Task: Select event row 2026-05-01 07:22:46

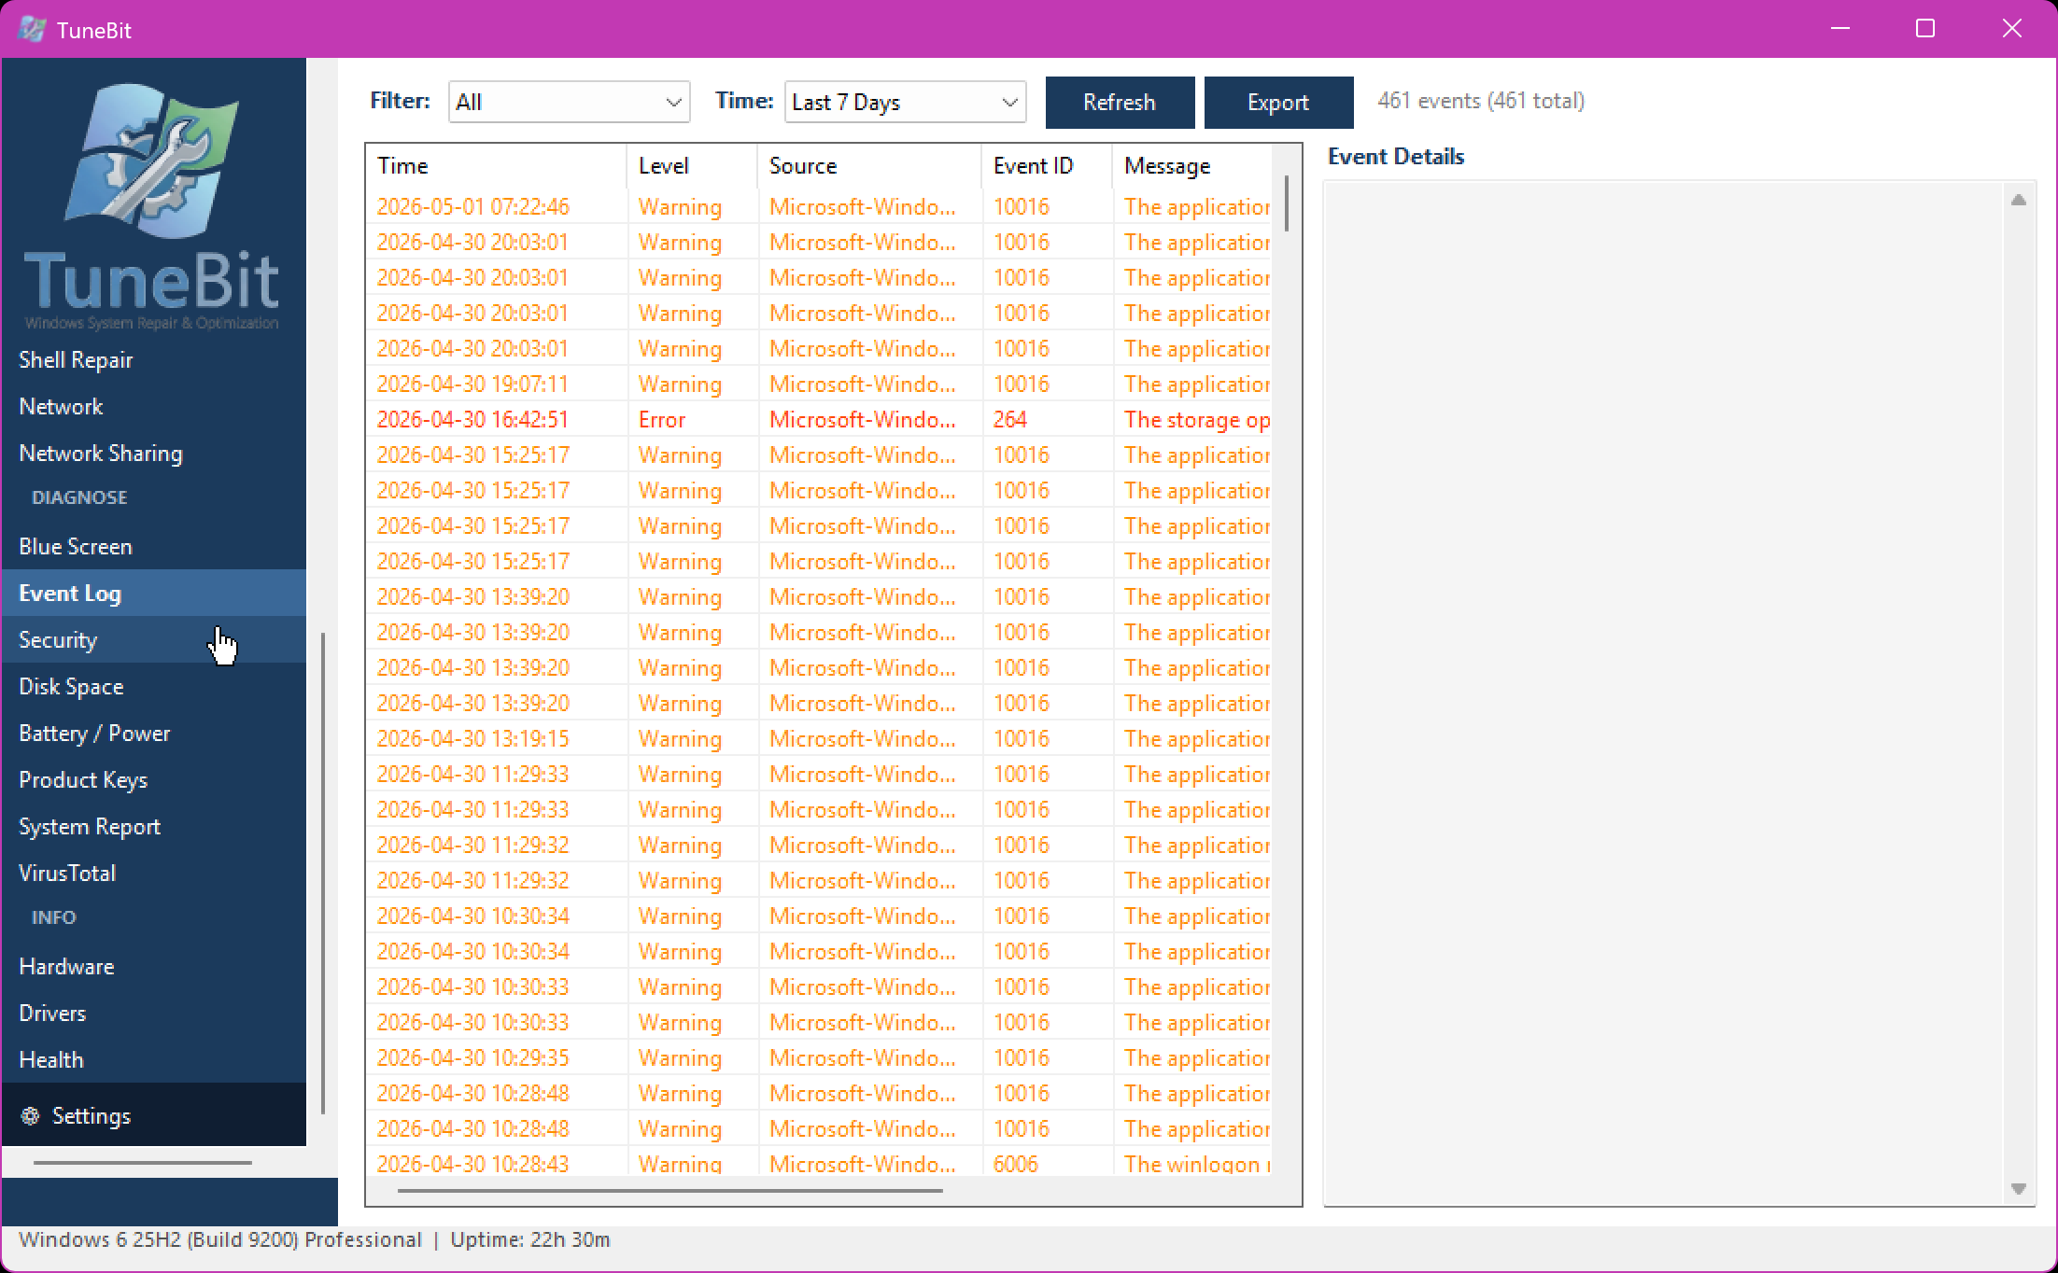Action: (819, 206)
